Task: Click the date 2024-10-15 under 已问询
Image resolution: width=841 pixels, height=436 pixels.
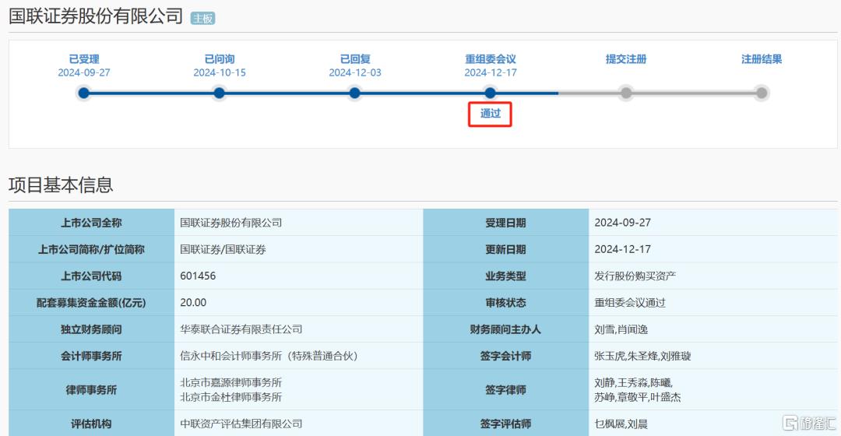Action: pos(220,72)
